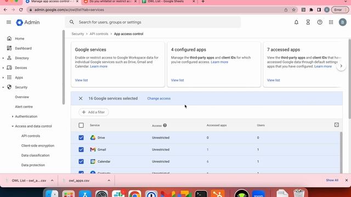The width and height of the screenshot is (351, 197).
Task: View list of 4 configured apps
Action: click(177, 80)
